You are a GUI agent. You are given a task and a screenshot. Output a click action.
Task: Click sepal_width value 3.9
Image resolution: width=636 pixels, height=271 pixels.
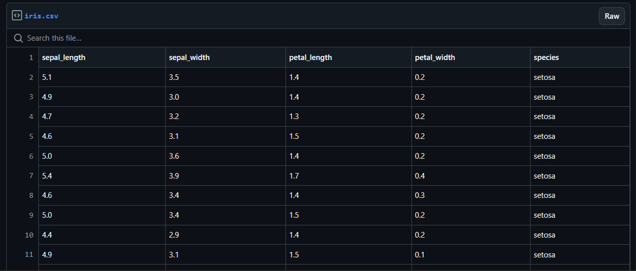coord(174,176)
